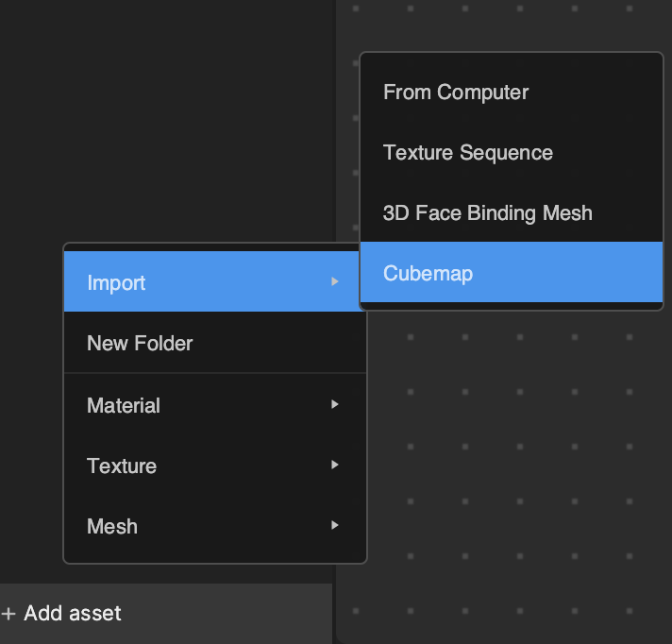Image resolution: width=672 pixels, height=644 pixels.
Task: Expand the Texture submenu arrow
Action: tap(335, 465)
